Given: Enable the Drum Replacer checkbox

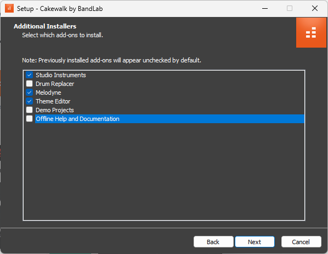Looking at the screenshot, I should pyautogui.click(x=29, y=84).
